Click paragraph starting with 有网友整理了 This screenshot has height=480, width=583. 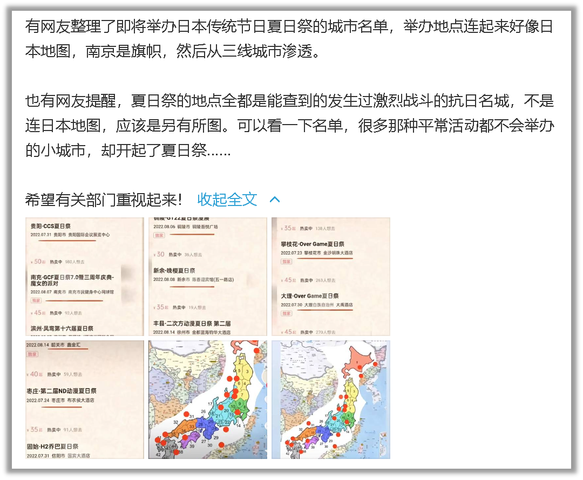[289, 39]
